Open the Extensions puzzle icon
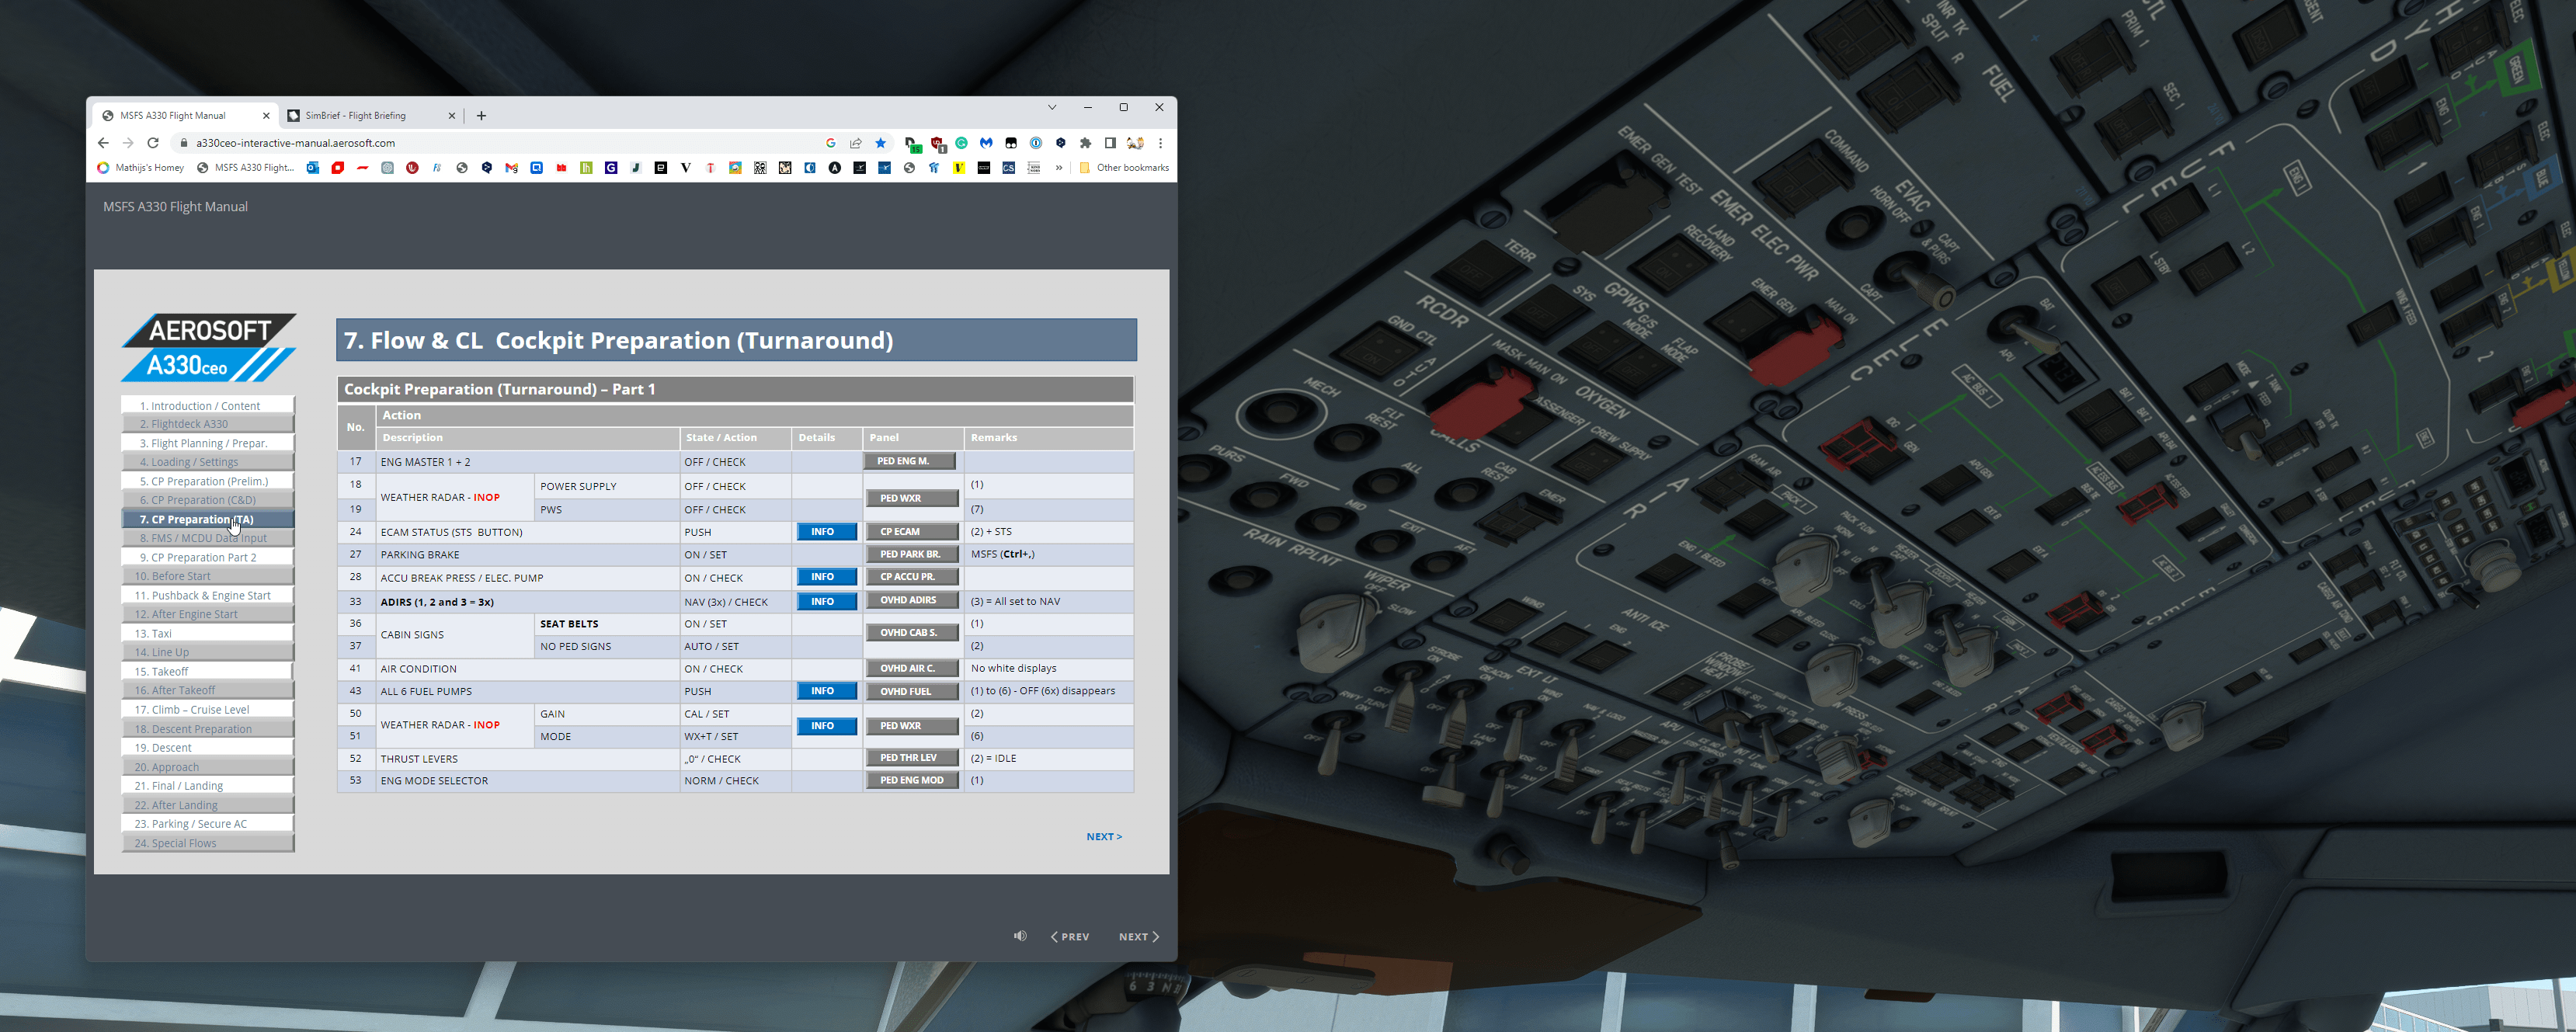Image resolution: width=2576 pixels, height=1032 pixels. pos(1086,143)
